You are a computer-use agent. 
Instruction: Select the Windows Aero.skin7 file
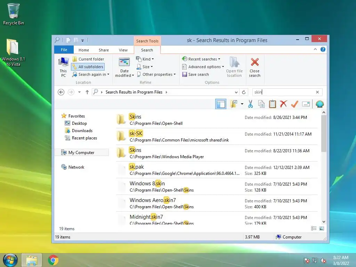[217, 203]
